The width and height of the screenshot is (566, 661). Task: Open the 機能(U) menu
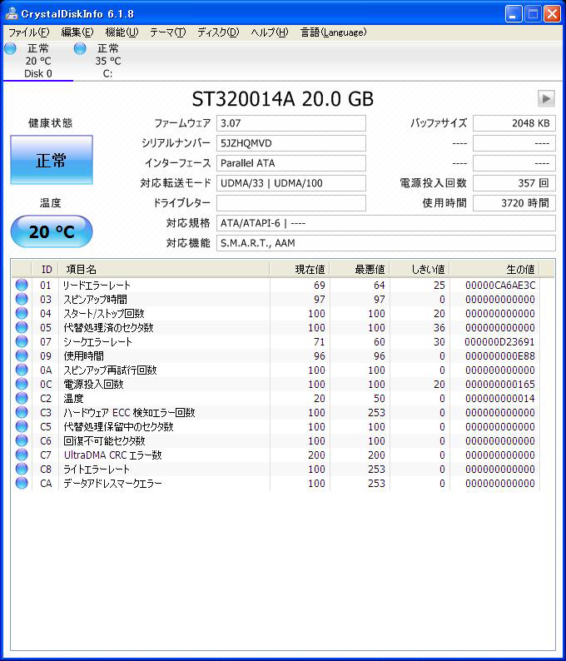(122, 32)
